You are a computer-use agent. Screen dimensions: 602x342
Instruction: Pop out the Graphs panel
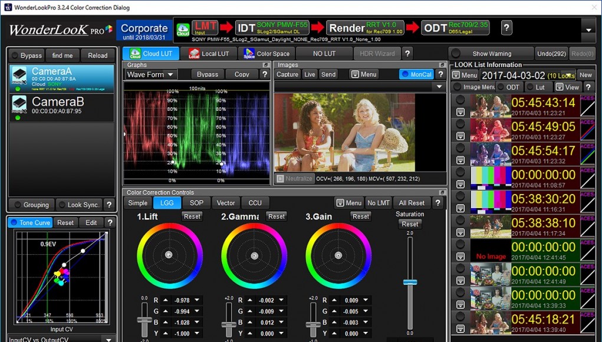point(266,65)
